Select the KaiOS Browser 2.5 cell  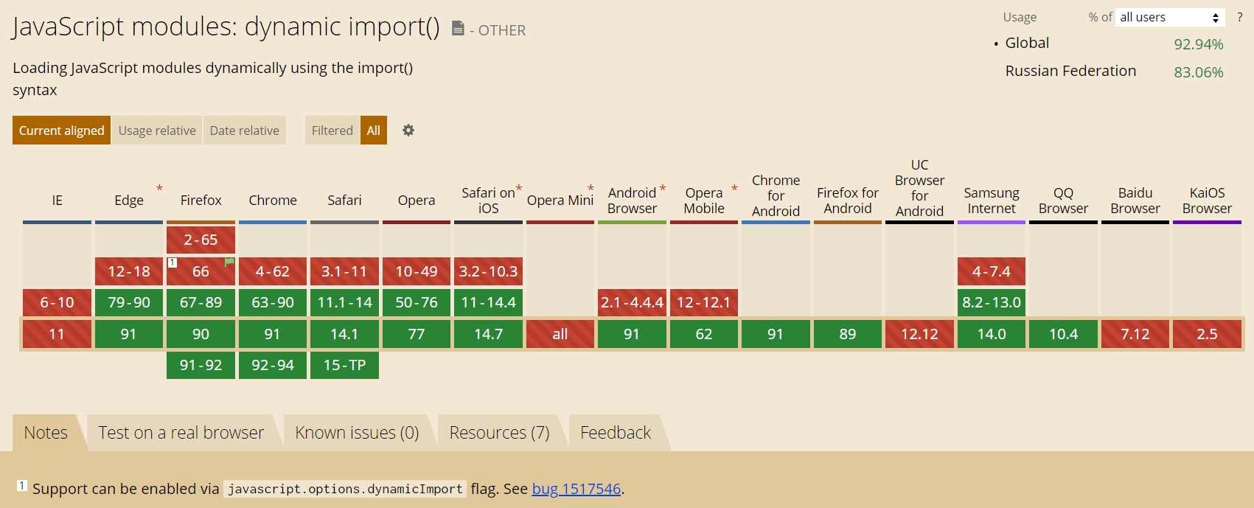1207,334
